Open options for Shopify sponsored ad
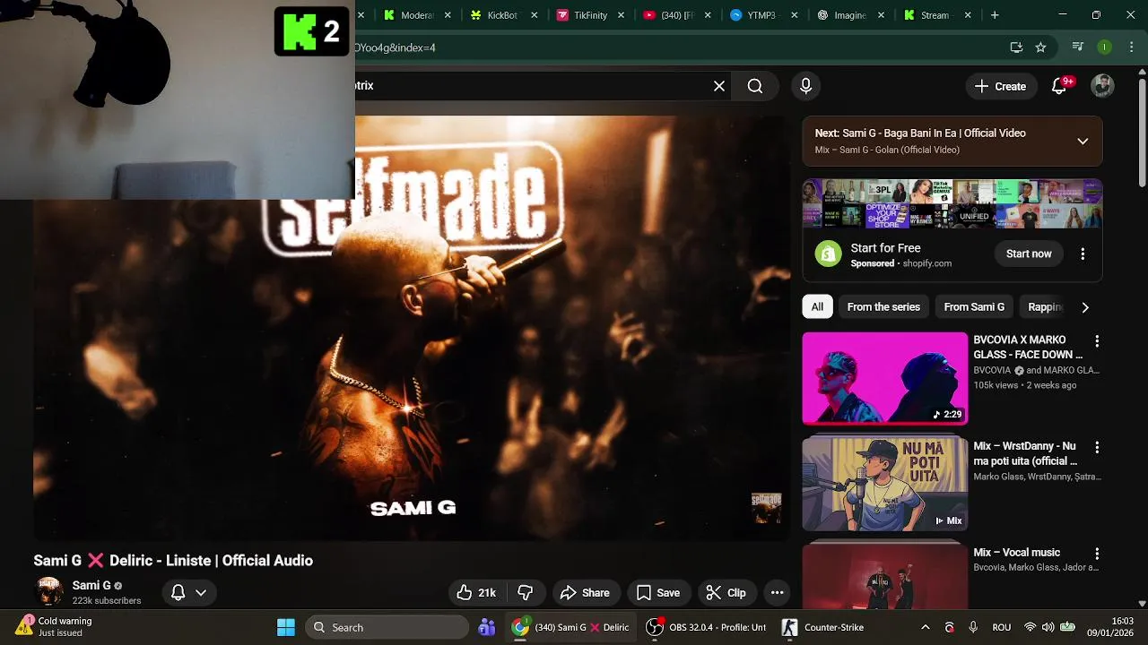 1083,254
